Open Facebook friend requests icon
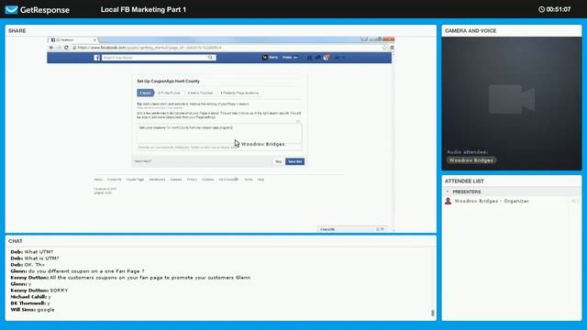Screen dimensions: 587x330 pyautogui.click(x=309, y=58)
